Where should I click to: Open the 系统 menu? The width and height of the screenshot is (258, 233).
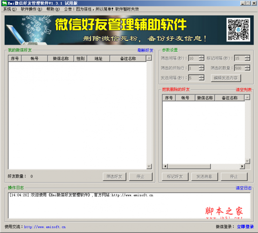10,9
